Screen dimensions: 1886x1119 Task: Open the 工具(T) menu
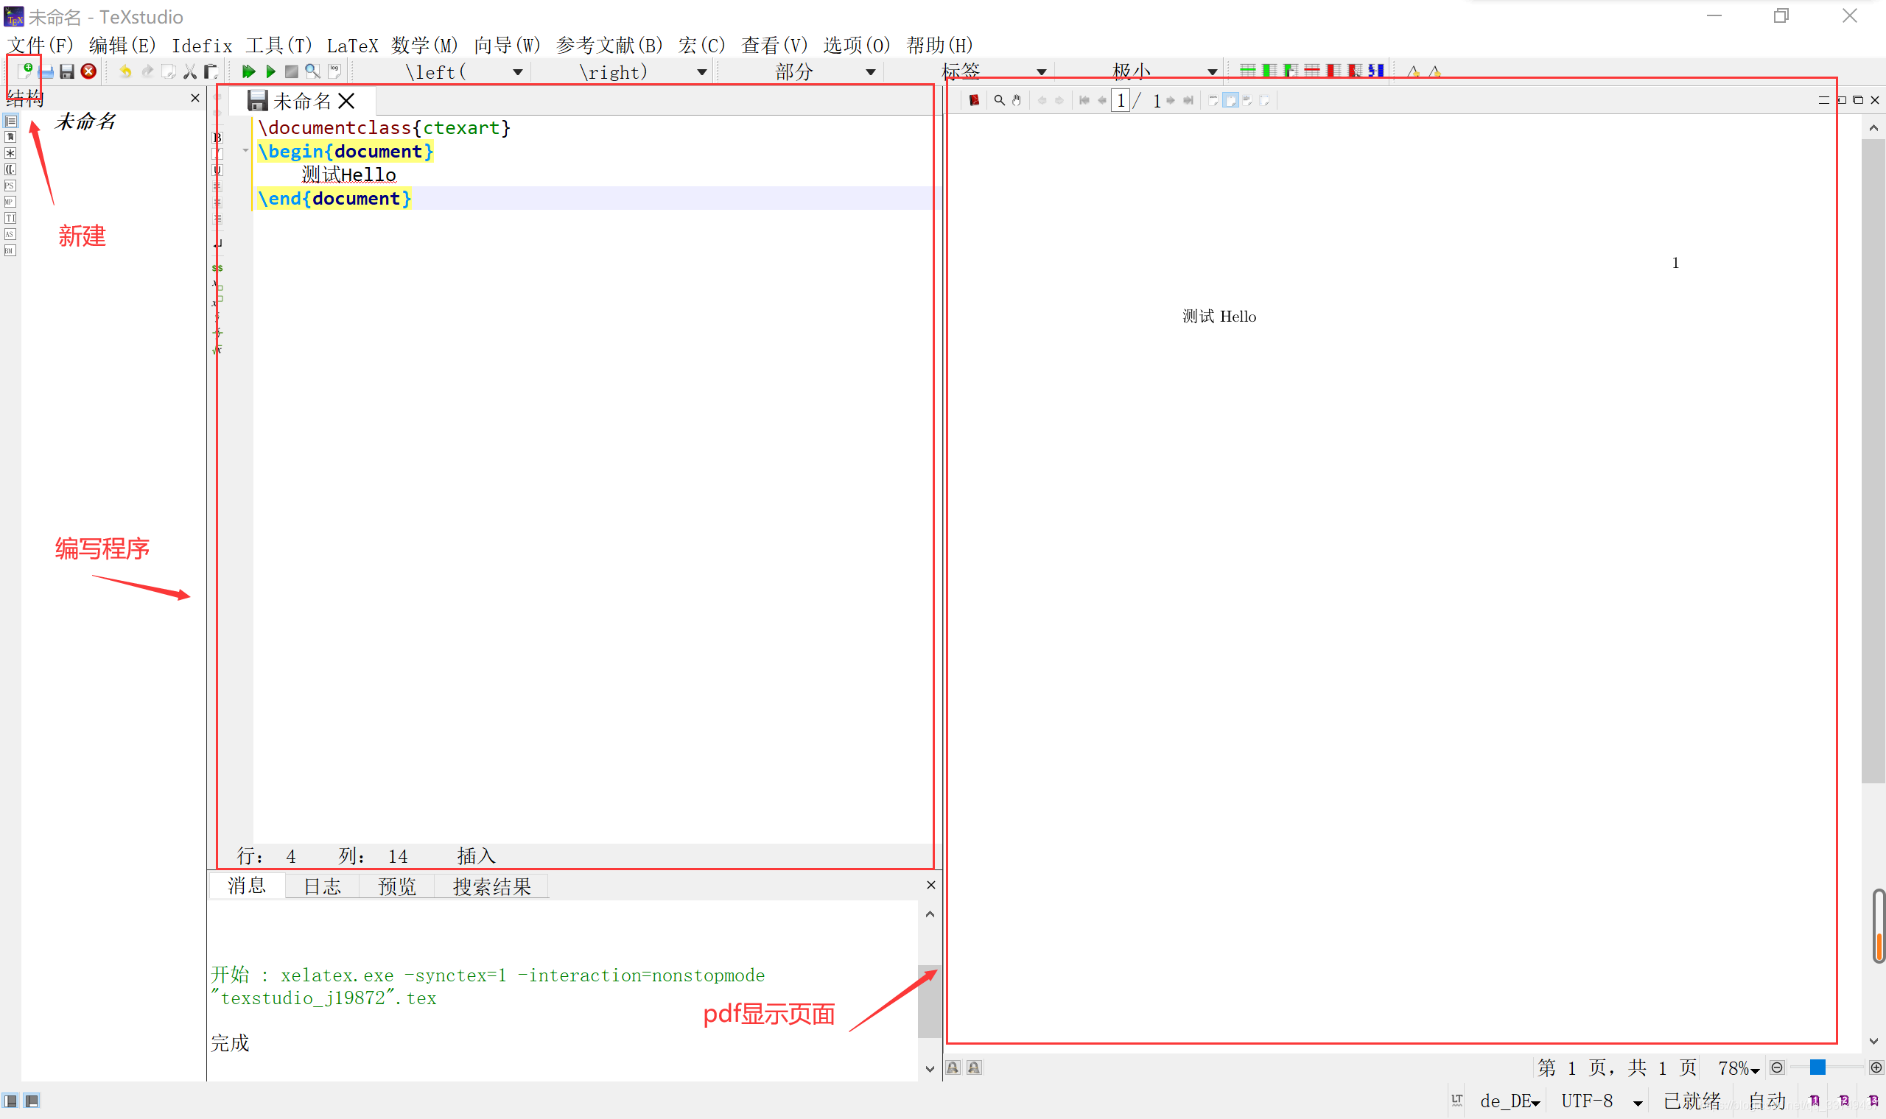(x=278, y=45)
